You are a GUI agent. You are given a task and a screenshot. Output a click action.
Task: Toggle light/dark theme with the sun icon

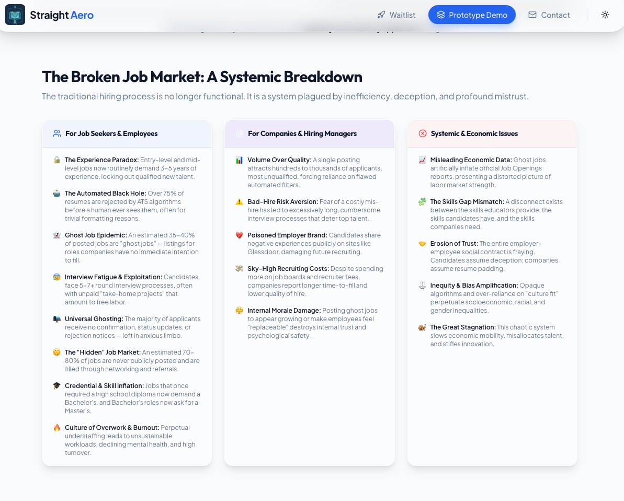605,15
